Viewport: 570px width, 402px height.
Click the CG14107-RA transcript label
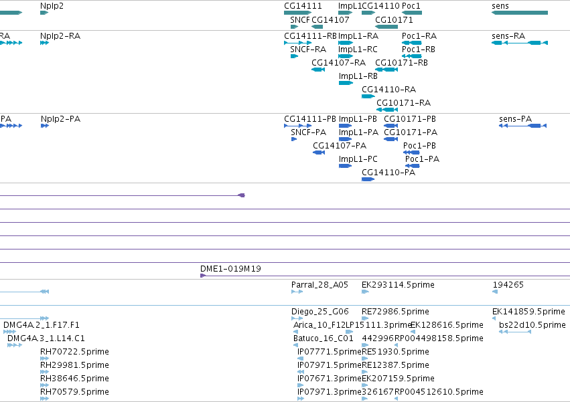[x=338, y=63]
